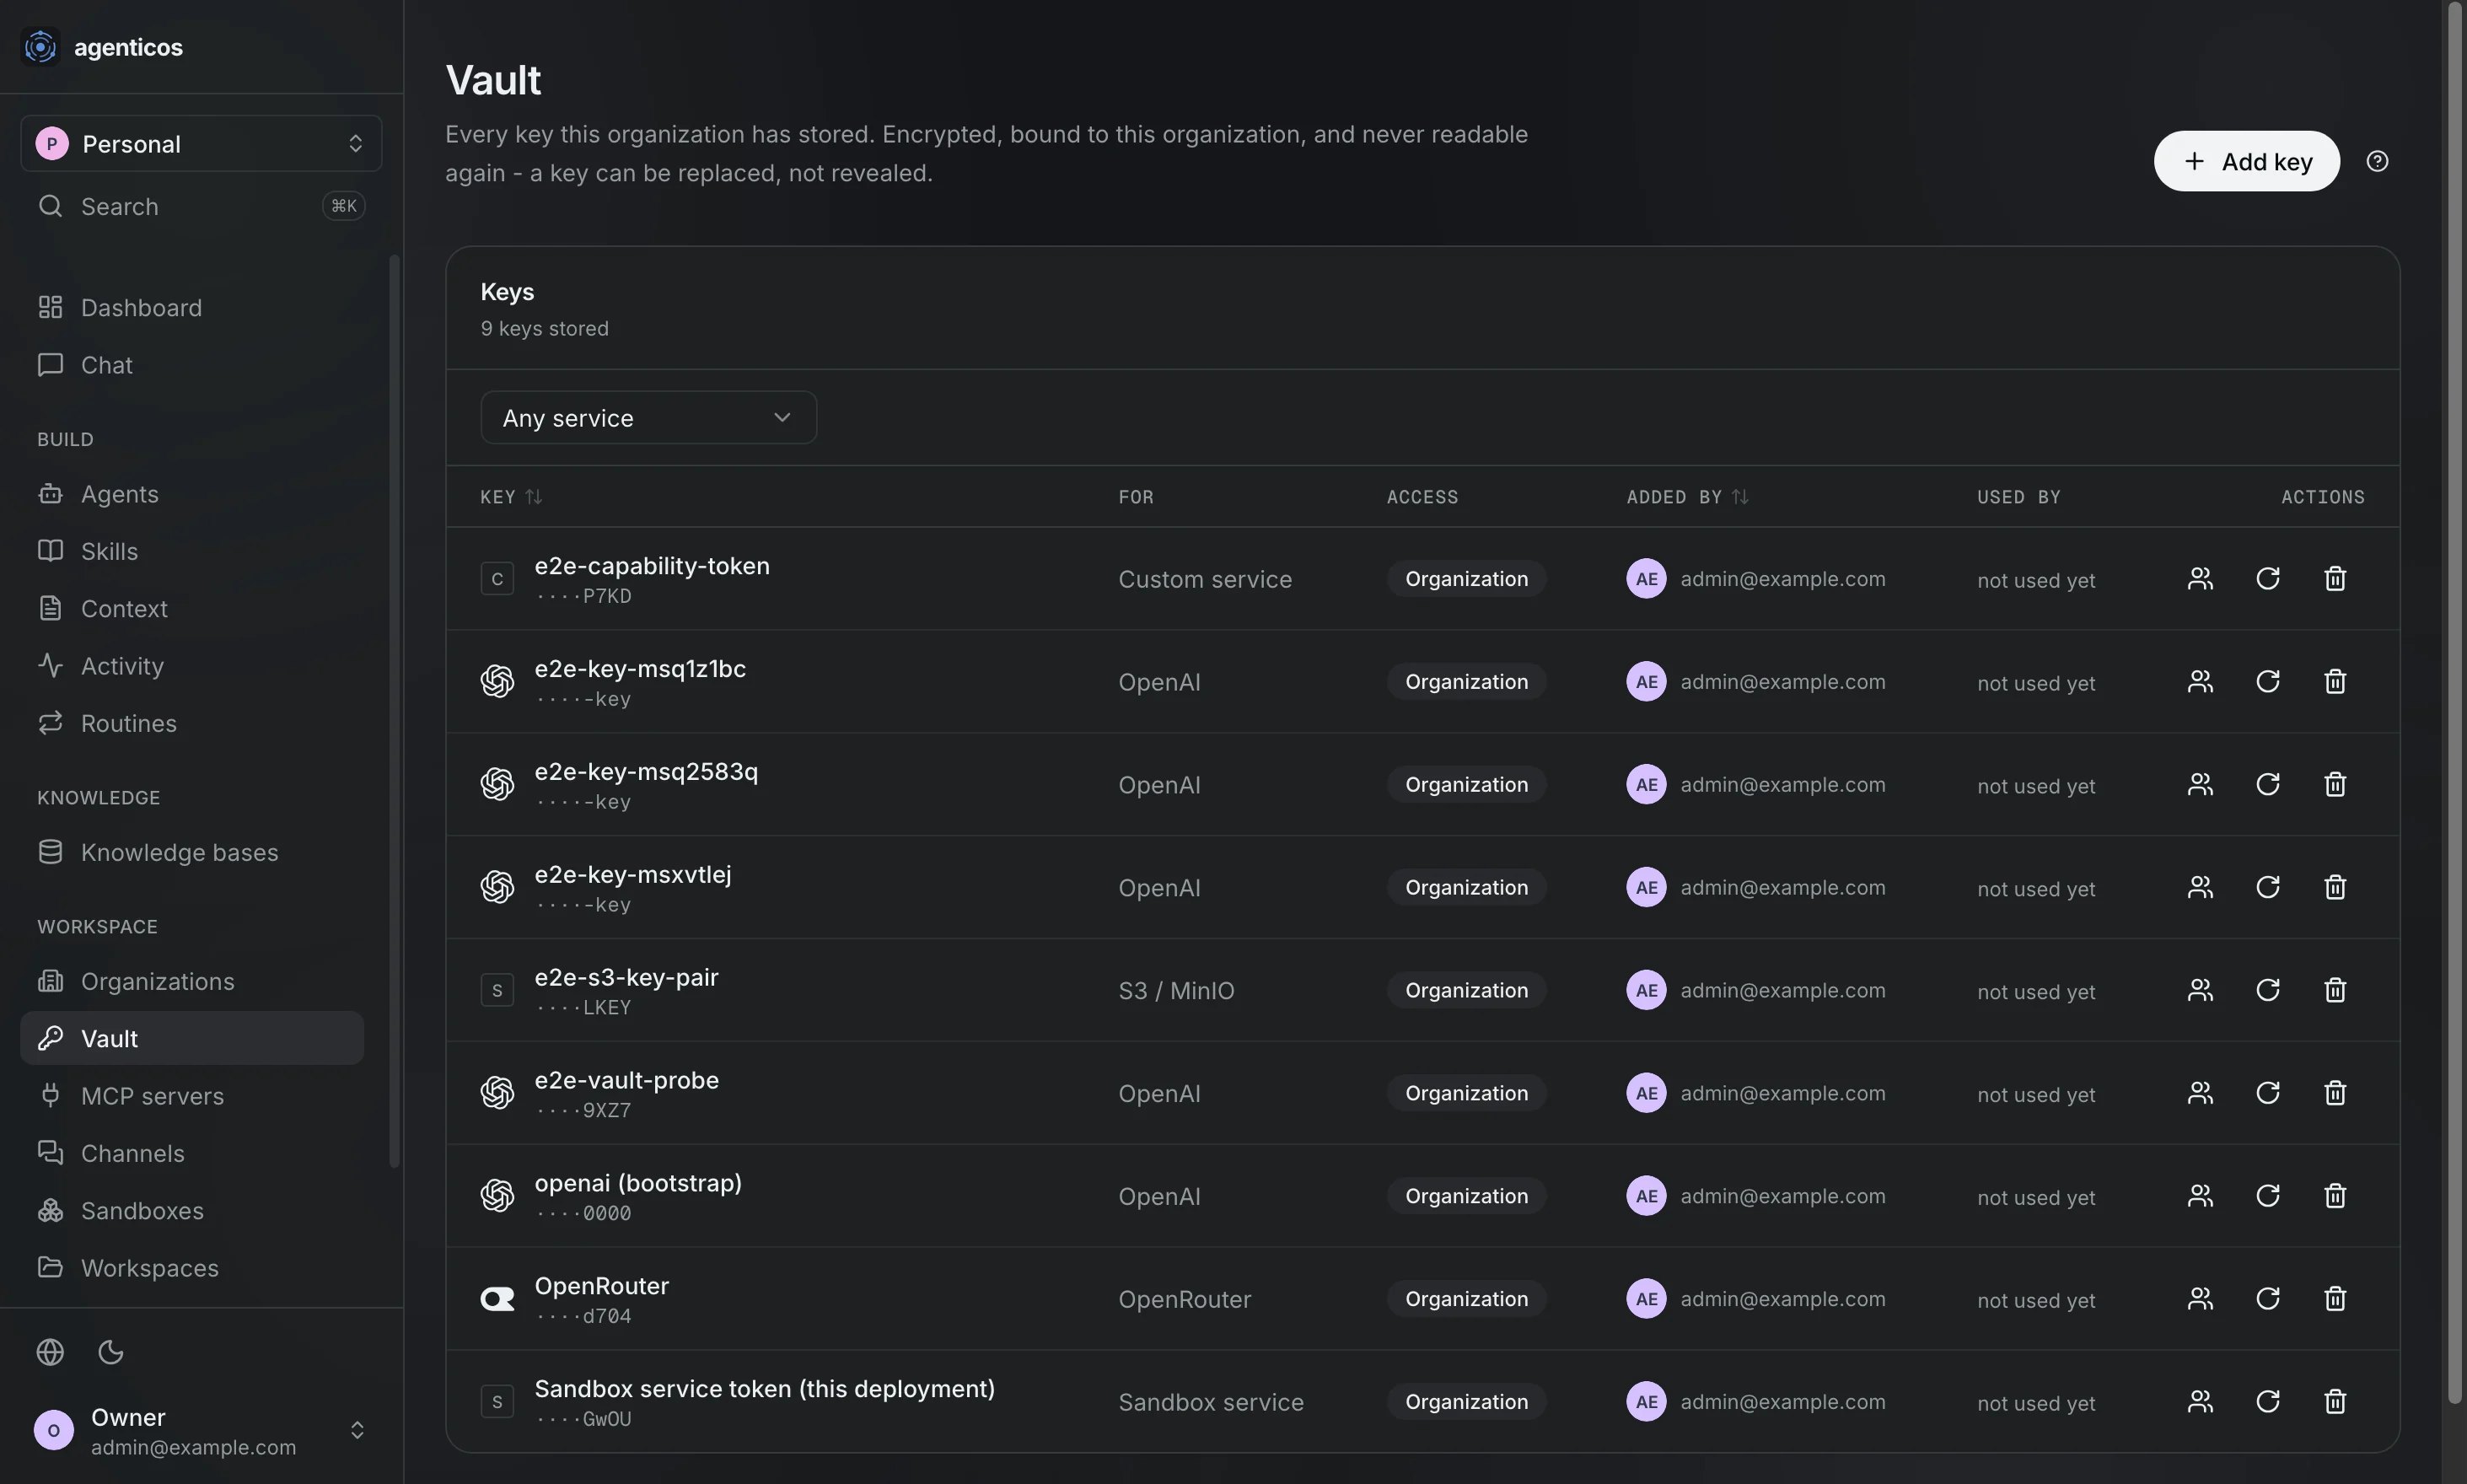
Task: Manage access for the OpenRouter key
Action: 2200,1300
